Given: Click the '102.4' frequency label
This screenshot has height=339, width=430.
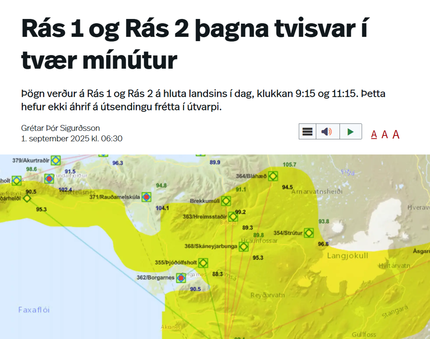Looking at the screenshot, I should pyautogui.click(x=65, y=190).
